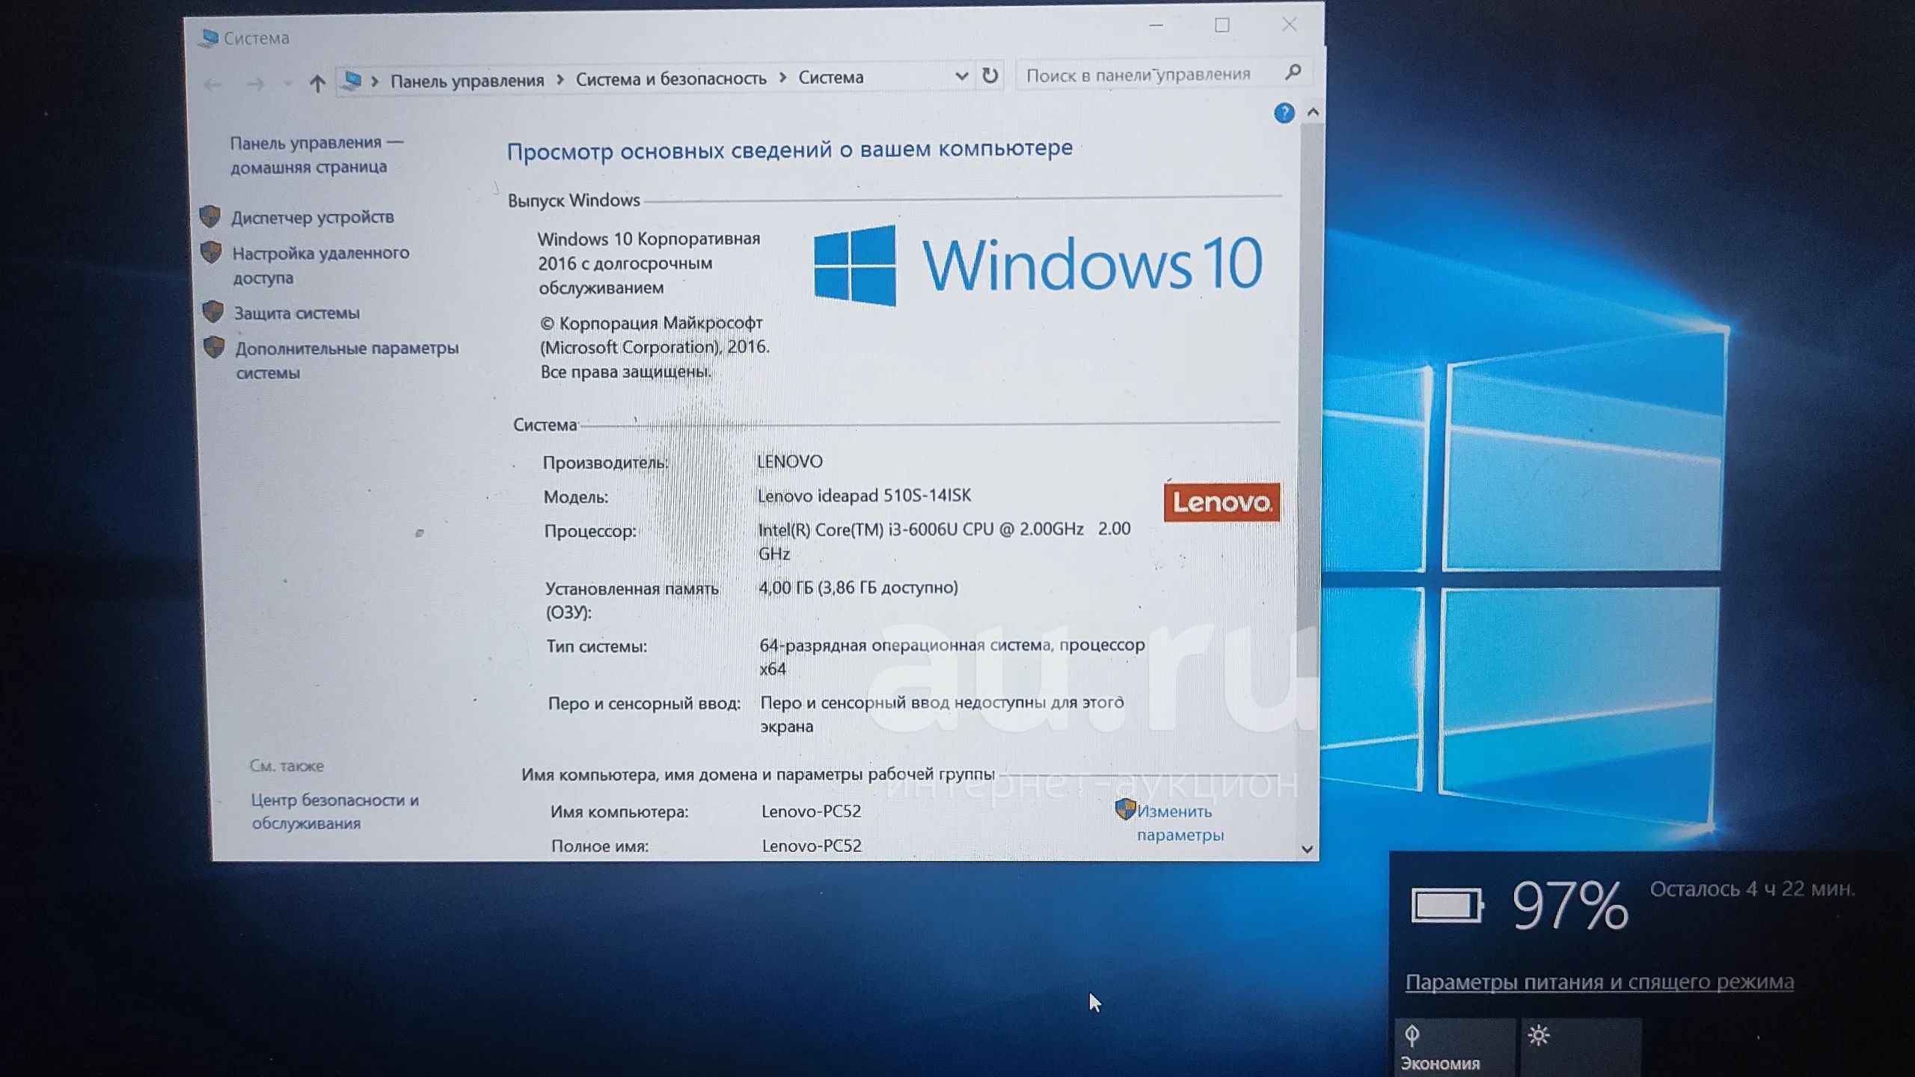This screenshot has height=1077, width=1915.
Task: Expand chevron after computer icon
Action: tap(375, 81)
